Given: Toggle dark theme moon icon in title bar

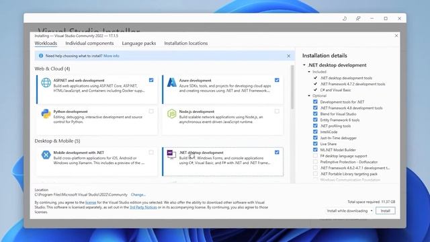Looking at the screenshot, I should pyautogui.click(x=345, y=18).
